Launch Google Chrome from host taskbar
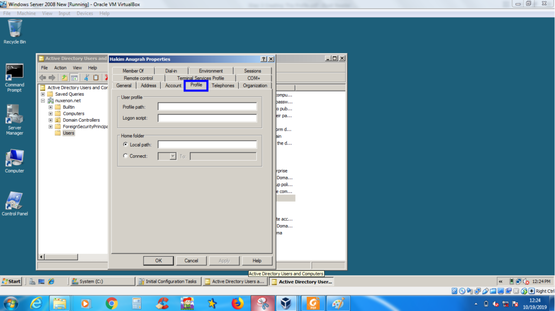 coord(112,303)
